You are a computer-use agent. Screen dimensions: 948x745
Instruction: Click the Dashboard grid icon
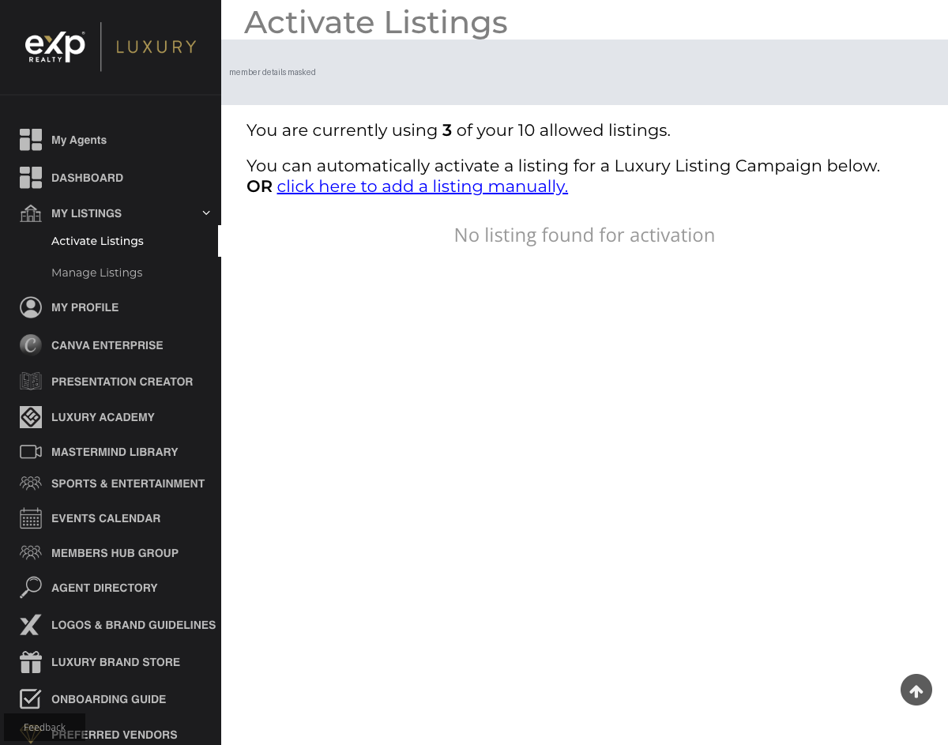point(31,178)
